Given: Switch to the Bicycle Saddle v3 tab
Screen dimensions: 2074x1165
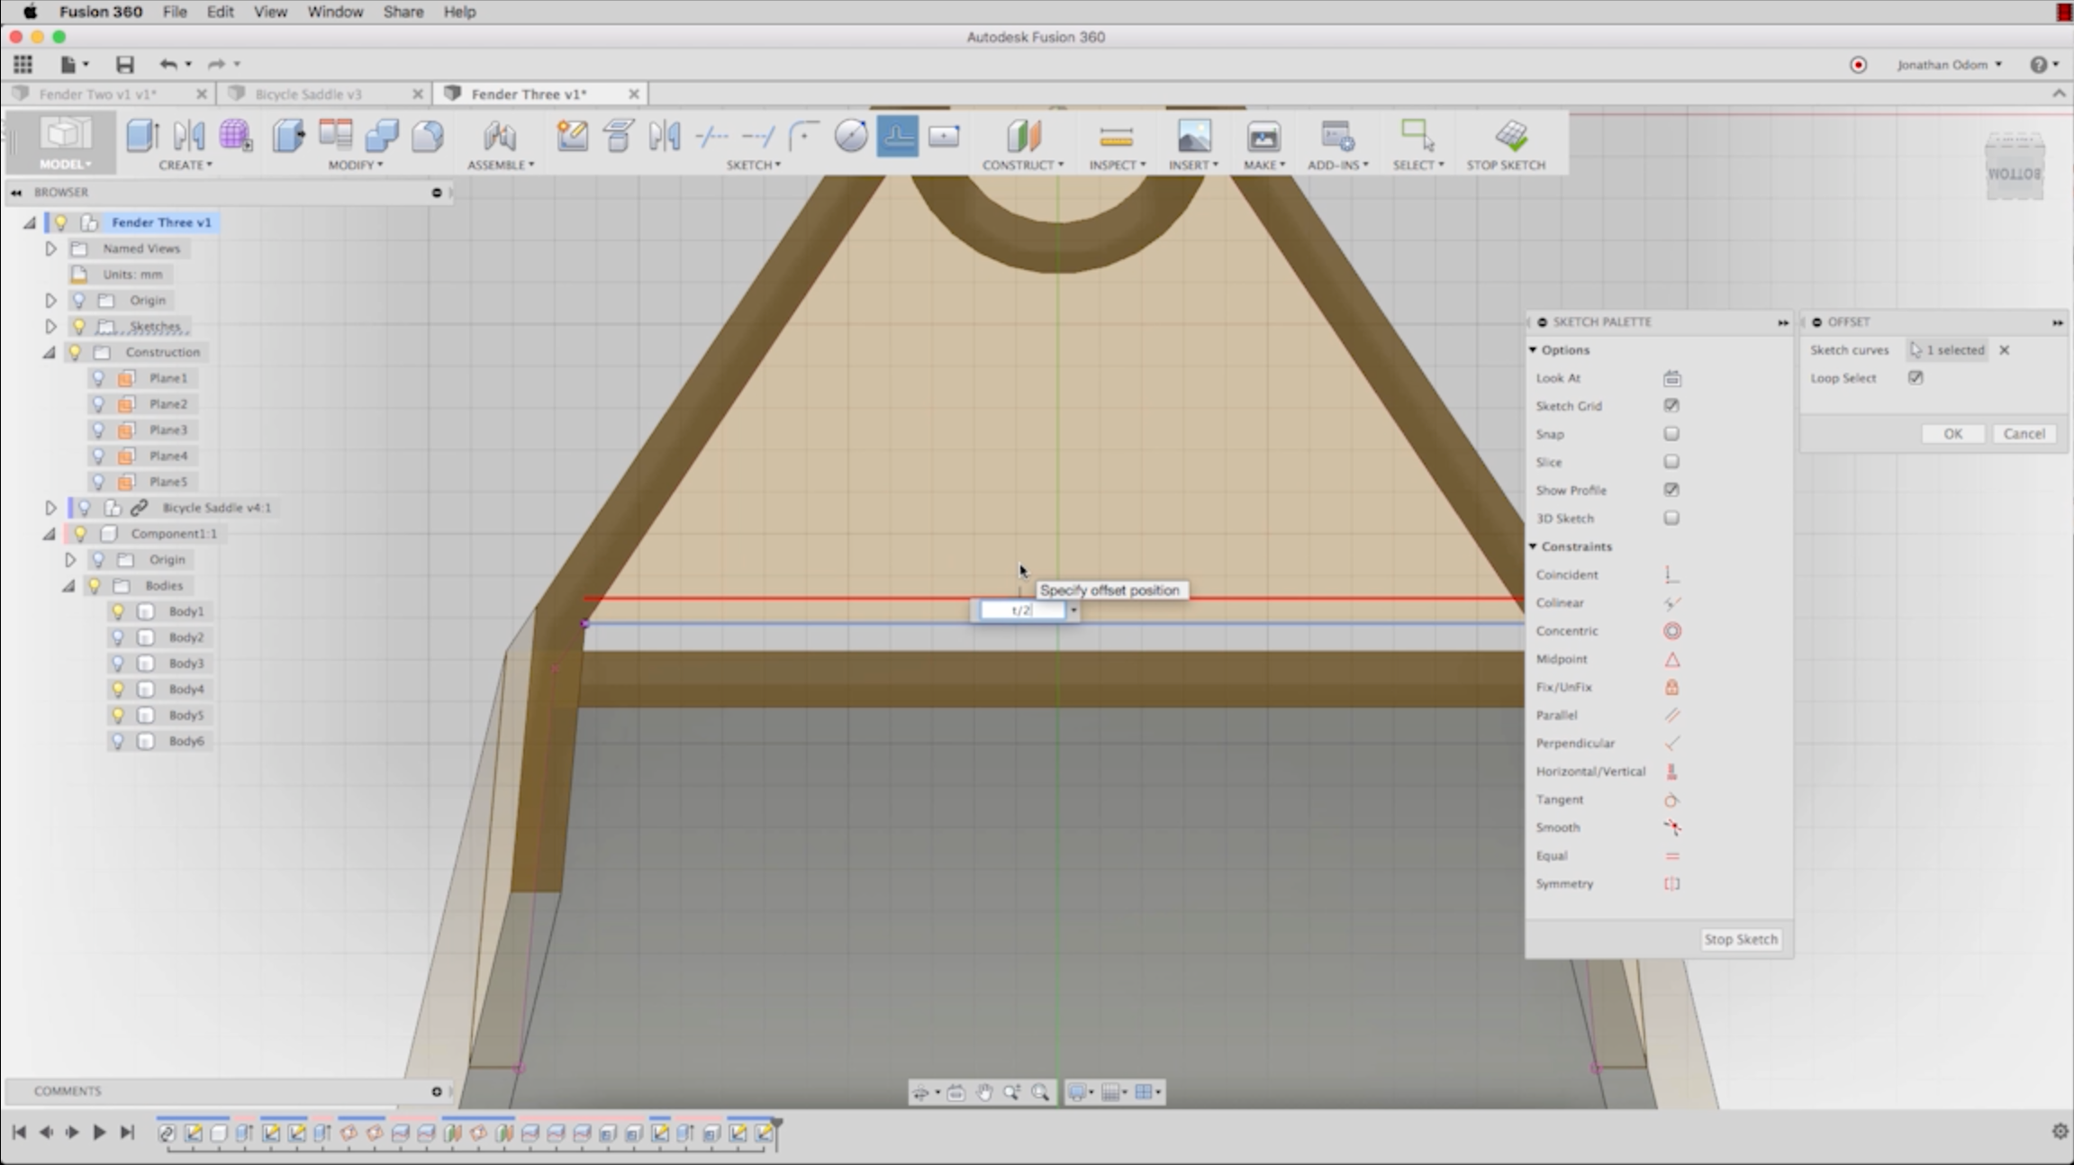Looking at the screenshot, I should (x=308, y=94).
